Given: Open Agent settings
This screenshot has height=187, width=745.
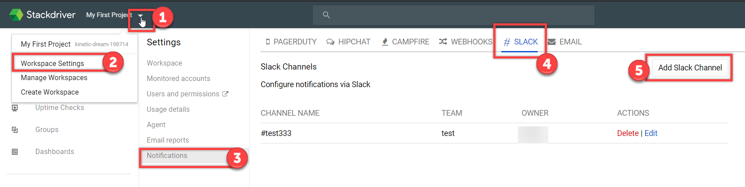Looking at the screenshot, I should [x=156, y=125].
